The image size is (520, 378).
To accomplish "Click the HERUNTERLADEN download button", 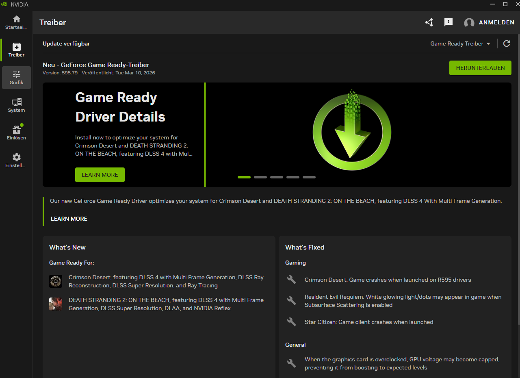I will click(480, 68).
